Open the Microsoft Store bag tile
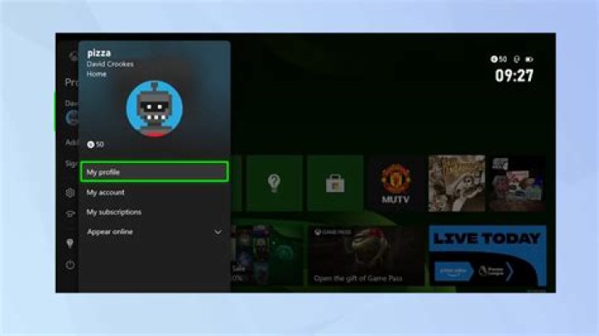Image resolution: width=599 pixels, height=336 pixels. click(x=334, y=183)
